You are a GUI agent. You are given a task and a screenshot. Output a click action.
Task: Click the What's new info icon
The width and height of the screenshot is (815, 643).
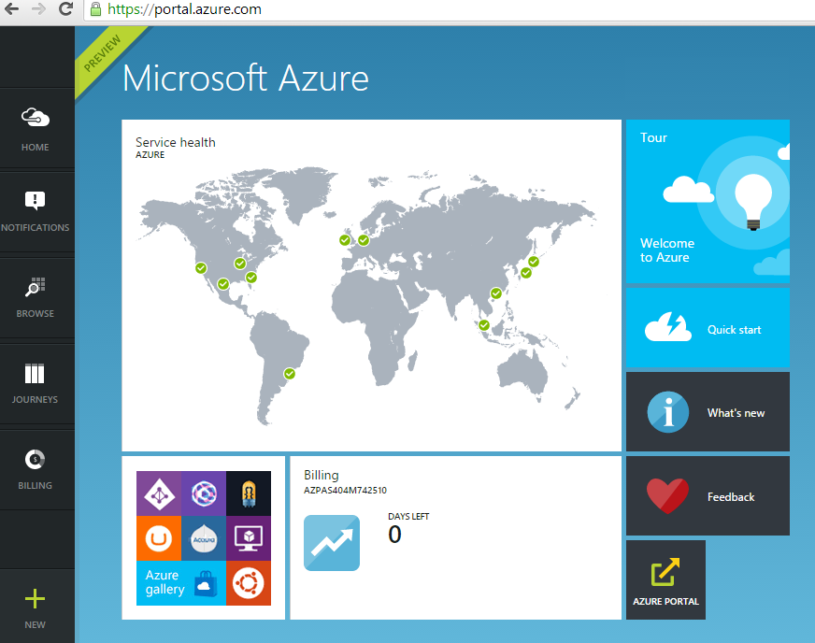(668, 412)
